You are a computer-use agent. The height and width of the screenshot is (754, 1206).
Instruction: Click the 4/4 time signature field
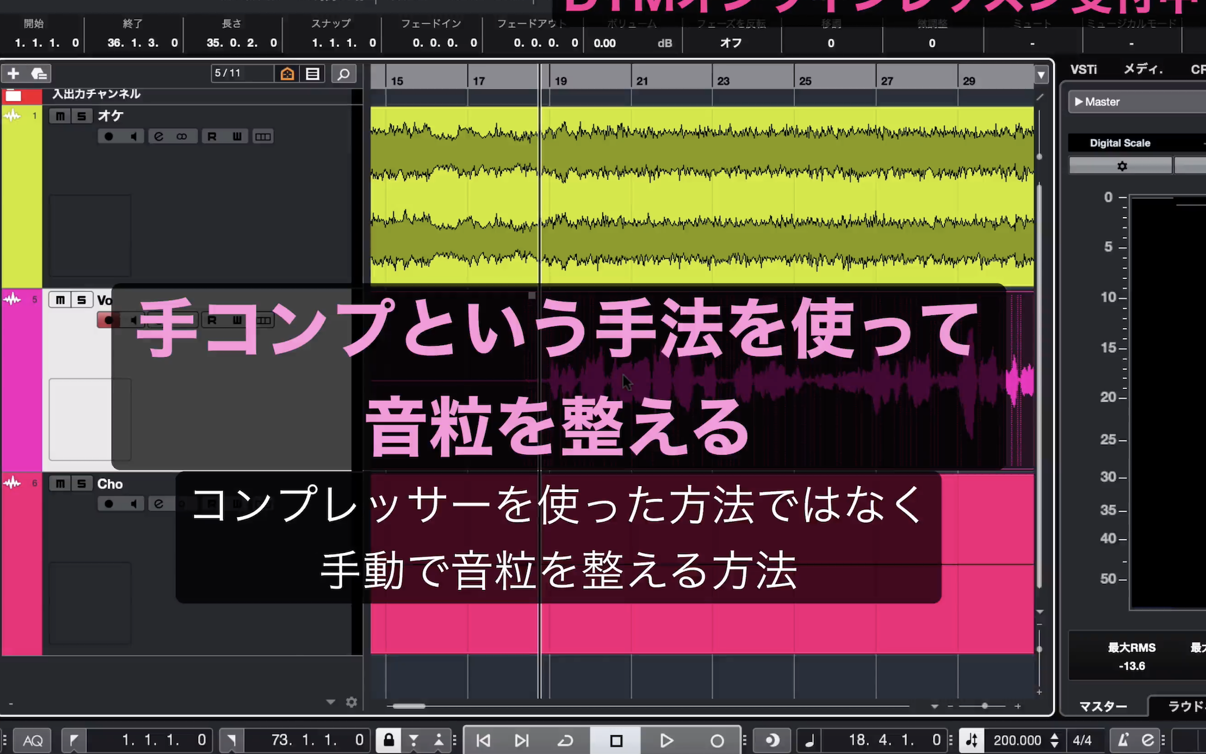coord(1083,740)
